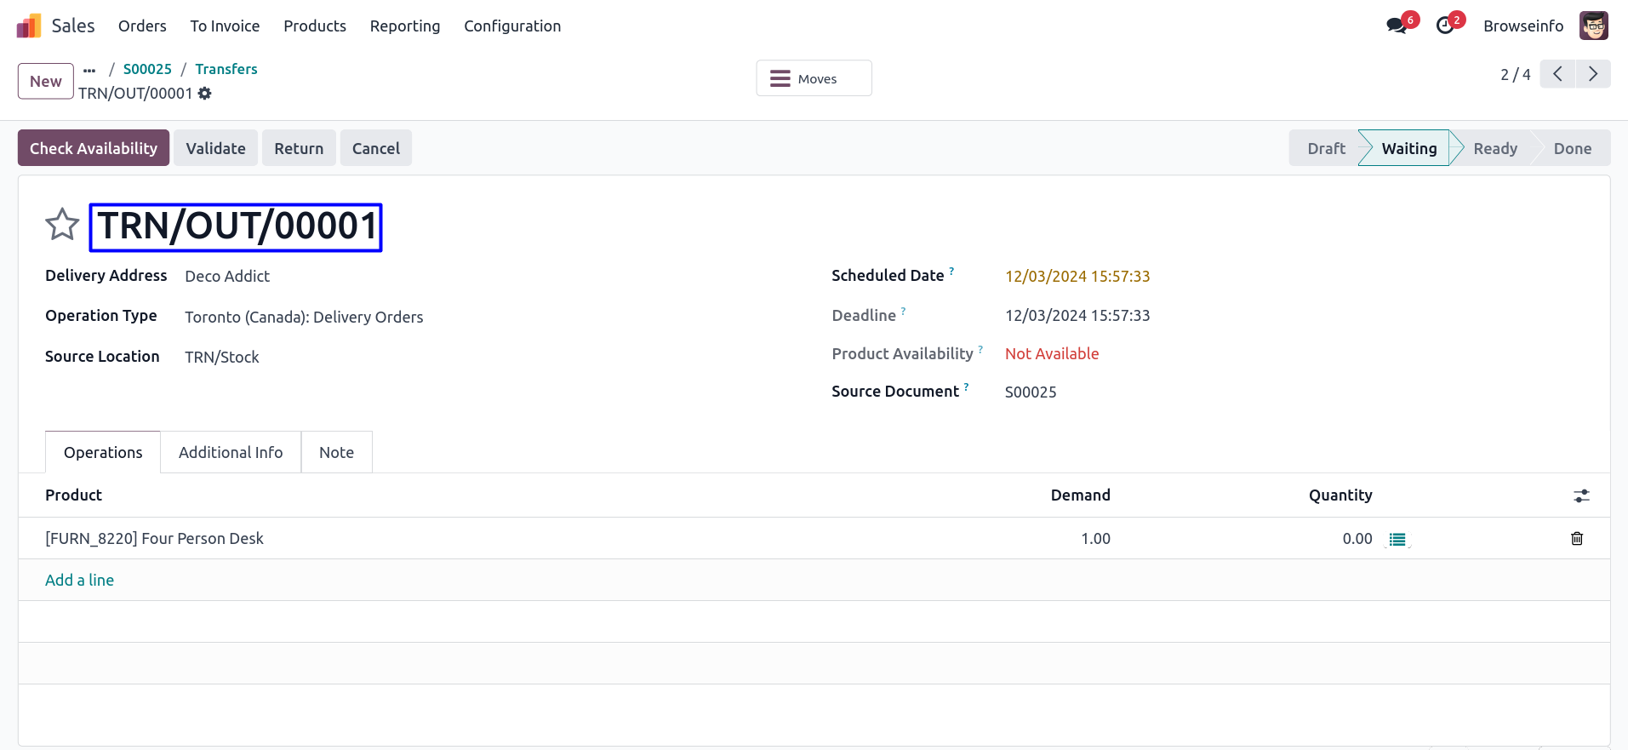The width and height of the screenshot is (1628, 750).
Task: Click the Validate button
Action: point(215,148)
